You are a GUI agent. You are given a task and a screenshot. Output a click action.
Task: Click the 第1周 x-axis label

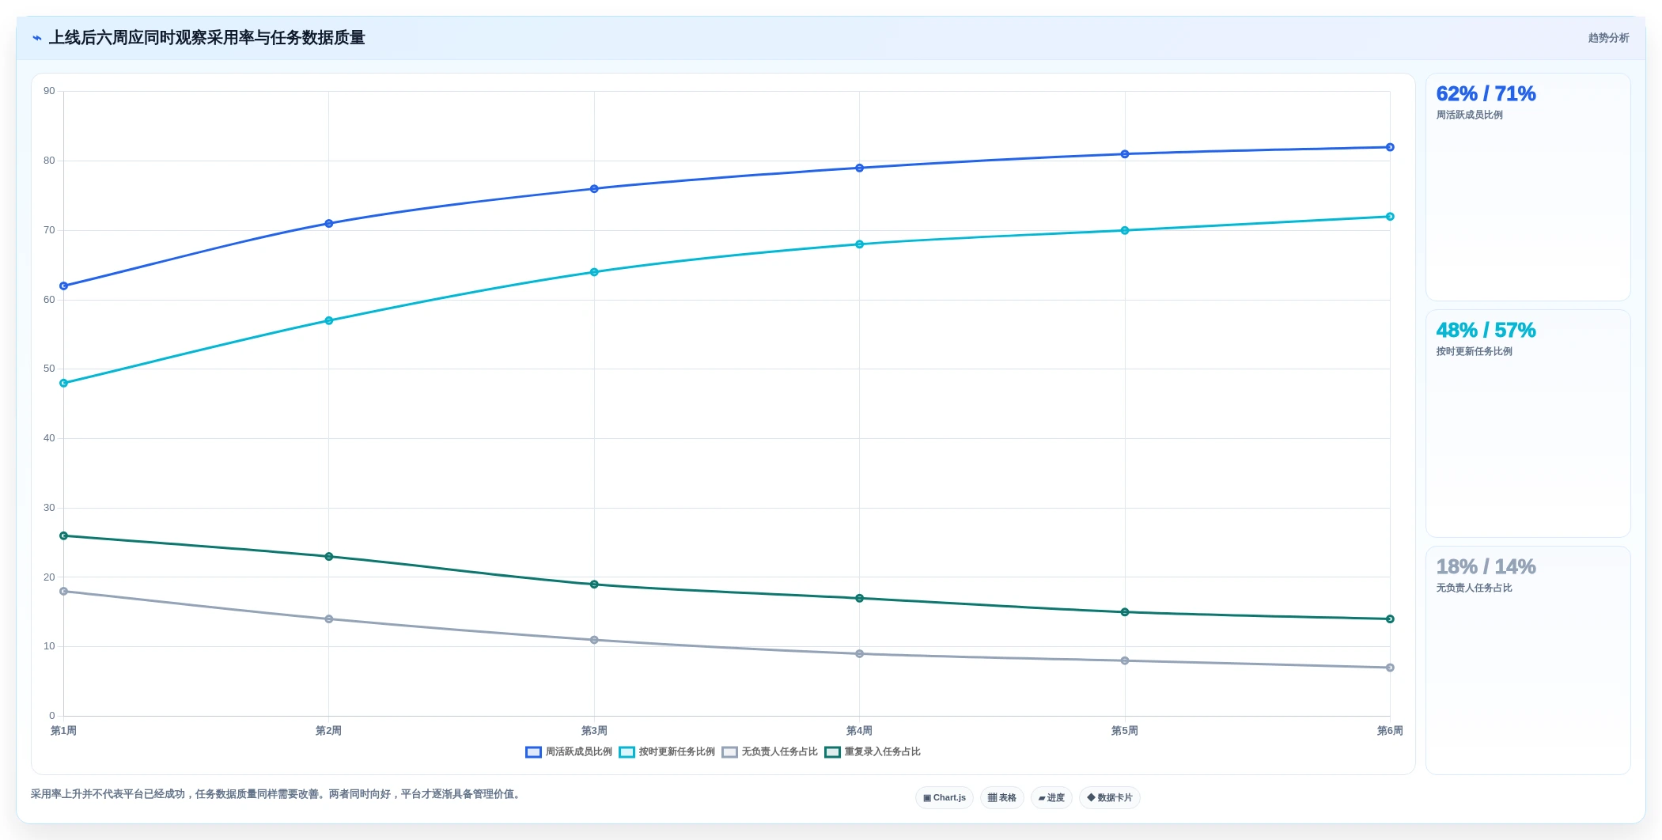64,731
